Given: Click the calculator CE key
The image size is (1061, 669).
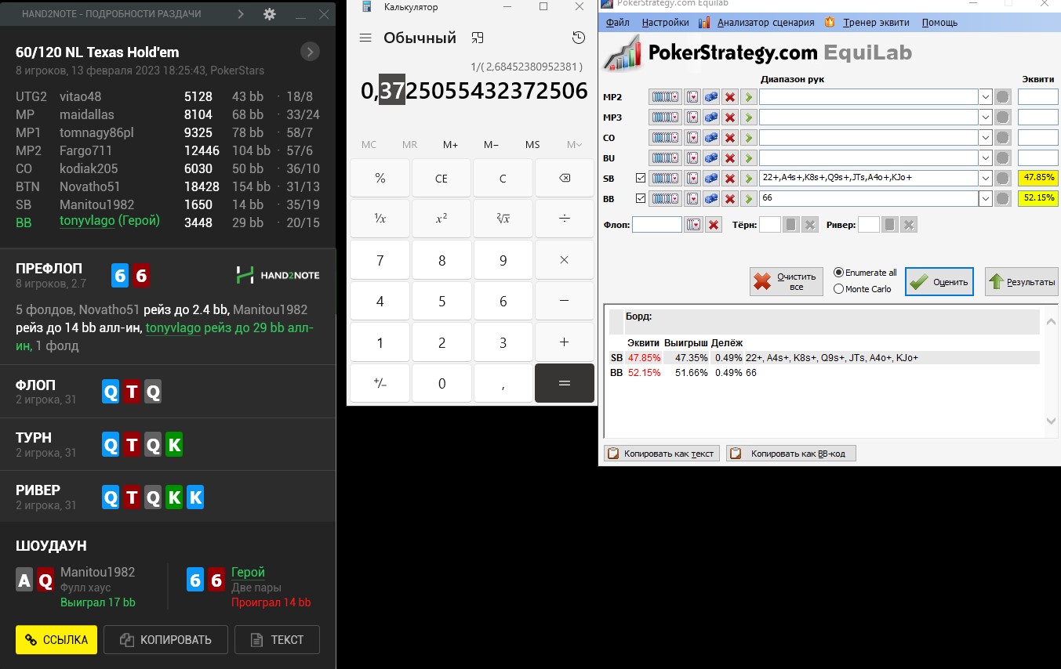Looking at the screenshot, I should click(x=441, y=179).
